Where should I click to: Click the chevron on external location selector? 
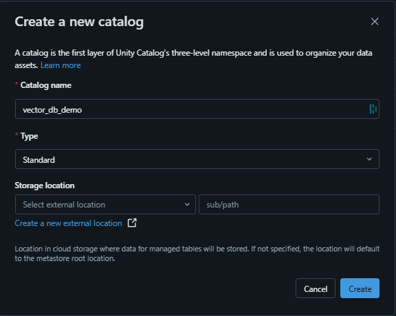coord(187,205)
